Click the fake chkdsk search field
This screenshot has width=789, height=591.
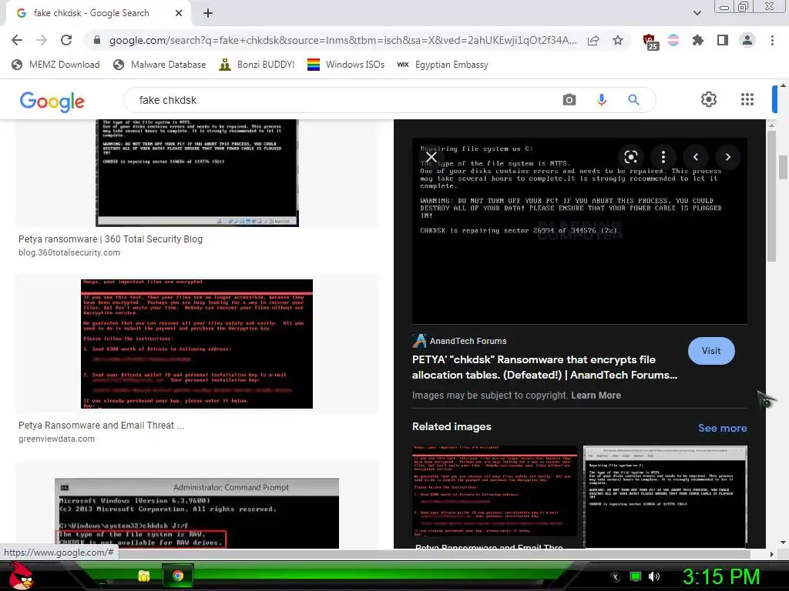coord(342,100)
